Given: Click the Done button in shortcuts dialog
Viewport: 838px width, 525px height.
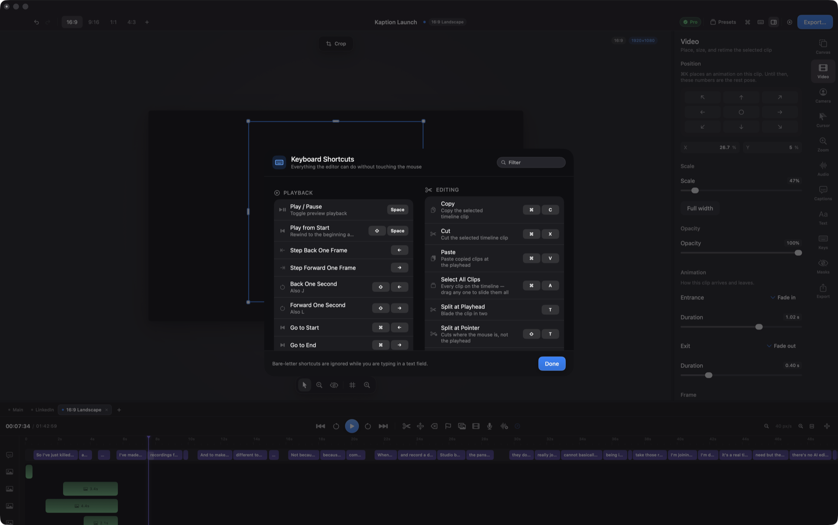Looking at the screenshot, I should click(552, 364).
